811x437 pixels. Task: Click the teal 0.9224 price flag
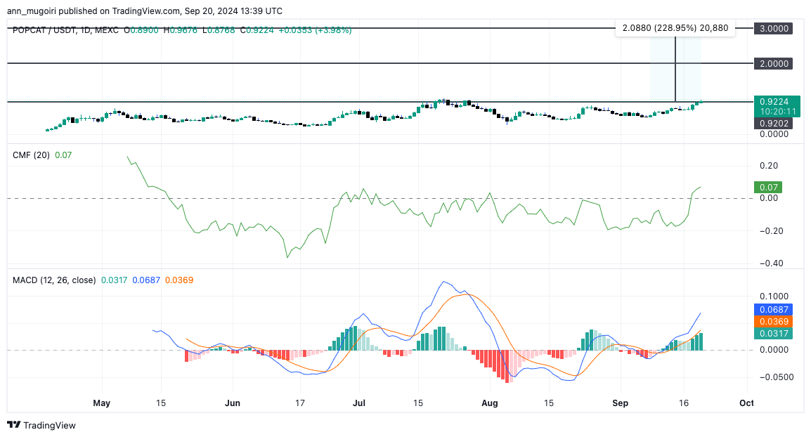tap(773, 101)
